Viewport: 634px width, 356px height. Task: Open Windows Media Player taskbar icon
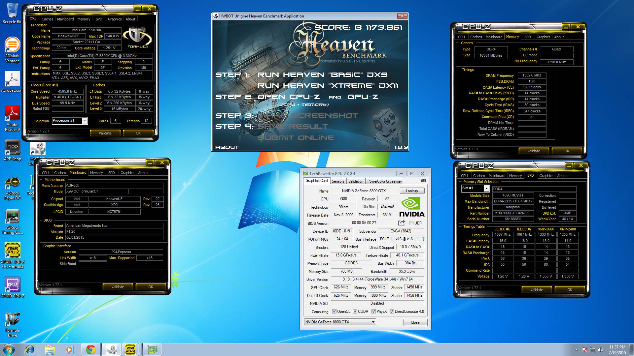click(70, 349)
